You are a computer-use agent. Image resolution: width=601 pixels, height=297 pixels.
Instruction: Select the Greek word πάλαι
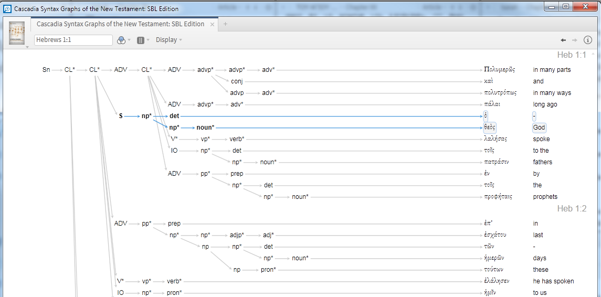click(492, 104)
